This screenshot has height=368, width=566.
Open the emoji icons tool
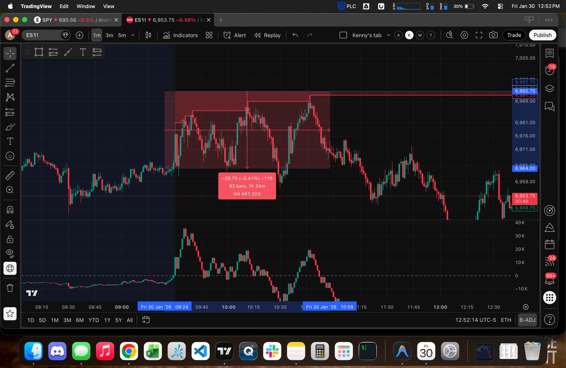coord(10,156)
